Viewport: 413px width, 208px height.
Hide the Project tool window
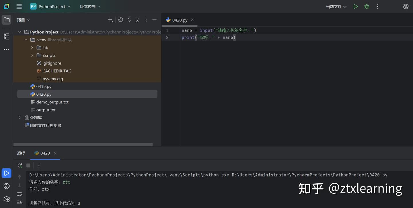tap(154, 20)
